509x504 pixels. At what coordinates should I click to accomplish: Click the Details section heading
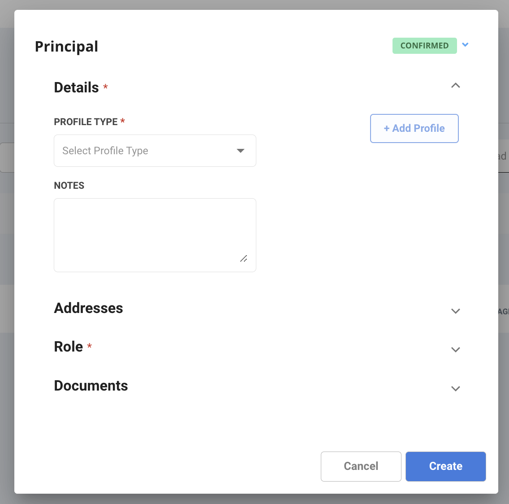pos(76,88)
